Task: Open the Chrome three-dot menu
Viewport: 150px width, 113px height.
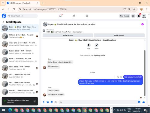Action: pos(147,9)
